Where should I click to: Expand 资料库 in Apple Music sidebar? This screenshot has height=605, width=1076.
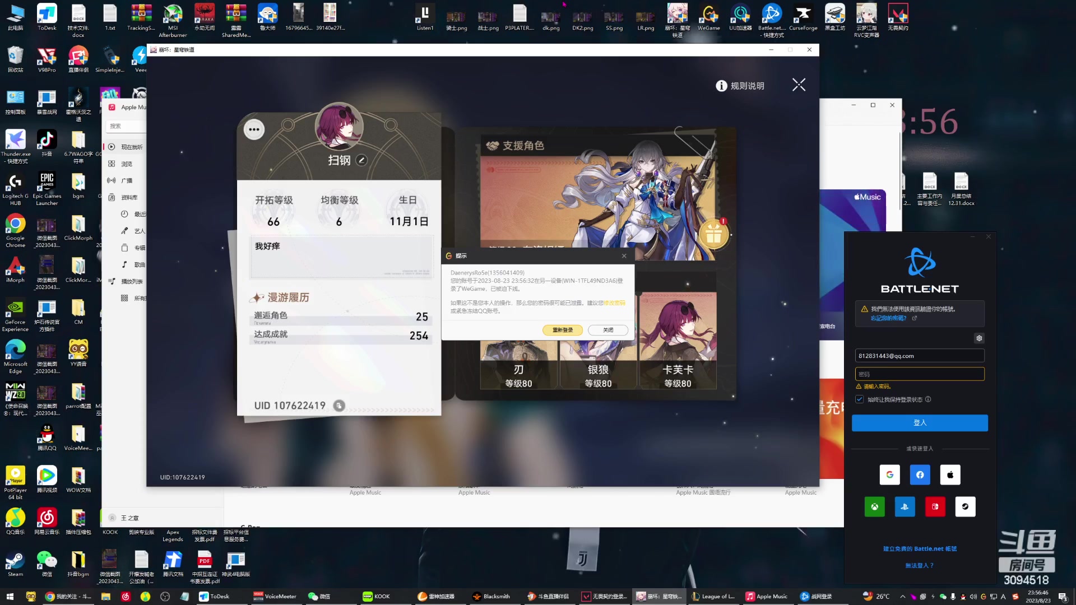coord(126,197)
